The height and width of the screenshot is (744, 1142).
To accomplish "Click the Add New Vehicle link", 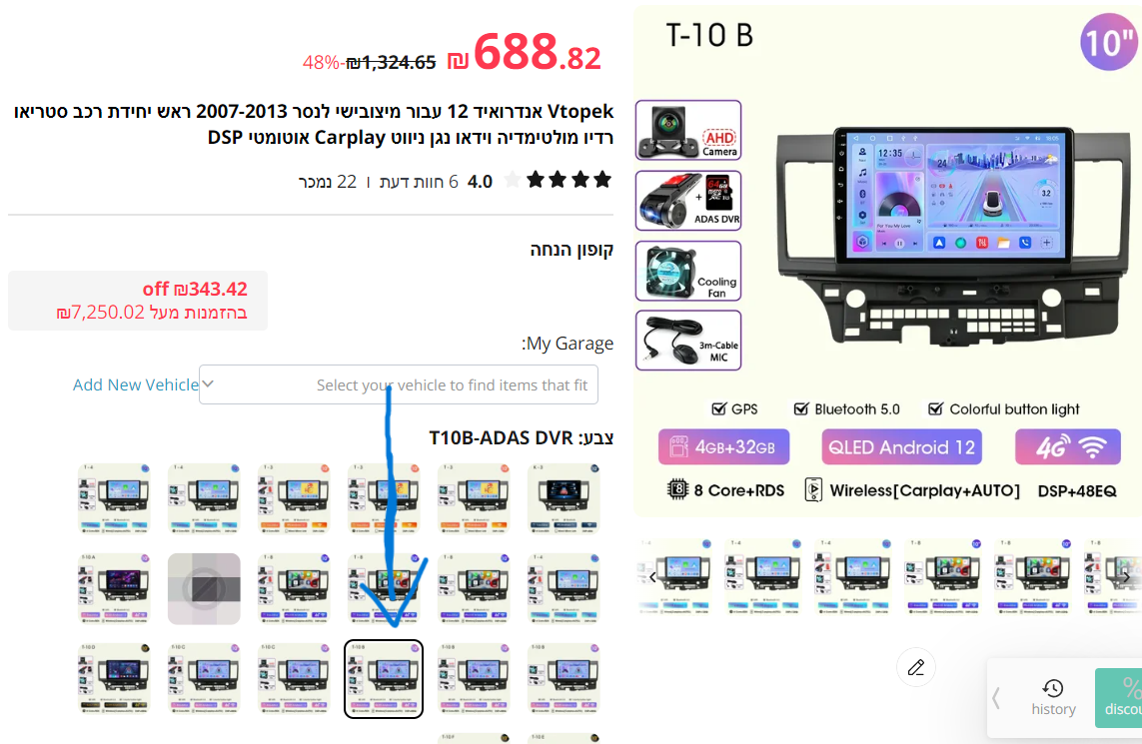I will [x=136, y=384].
